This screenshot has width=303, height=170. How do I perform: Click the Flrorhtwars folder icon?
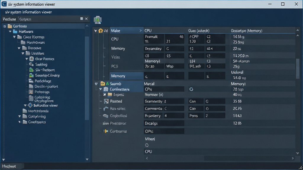pos(23,42)
